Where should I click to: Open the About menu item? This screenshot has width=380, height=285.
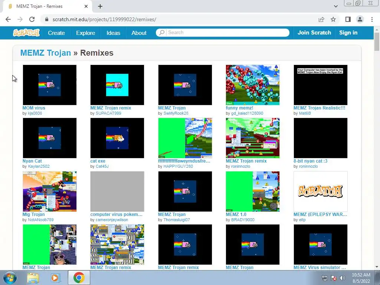(x=139, y=33)
